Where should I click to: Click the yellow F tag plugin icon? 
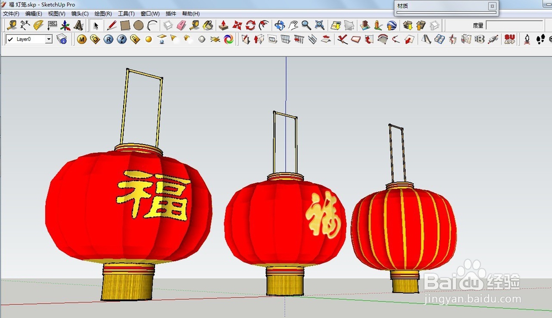tap(135, 39)
